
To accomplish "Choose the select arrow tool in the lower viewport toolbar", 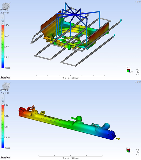I will click(2, 98).
